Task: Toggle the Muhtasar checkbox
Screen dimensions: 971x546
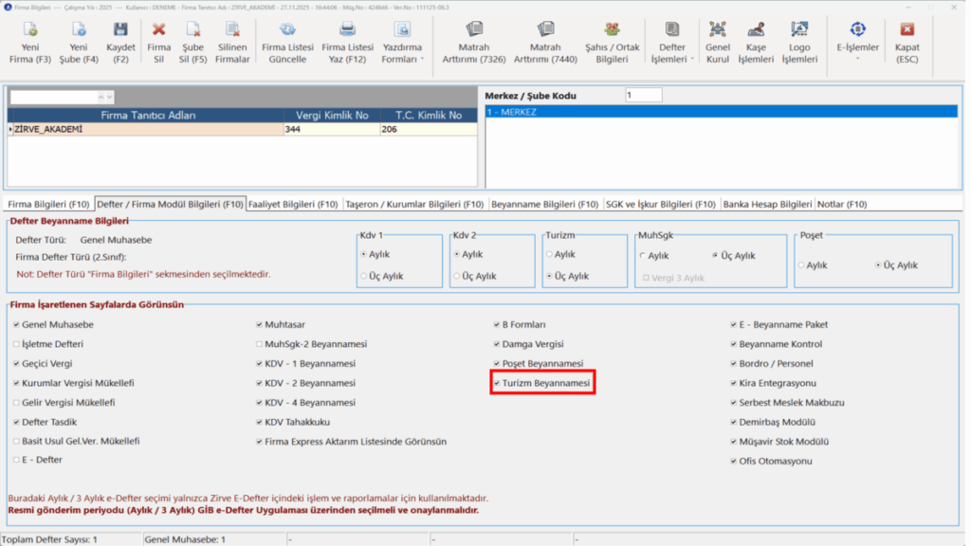Action: coord(259,324)
